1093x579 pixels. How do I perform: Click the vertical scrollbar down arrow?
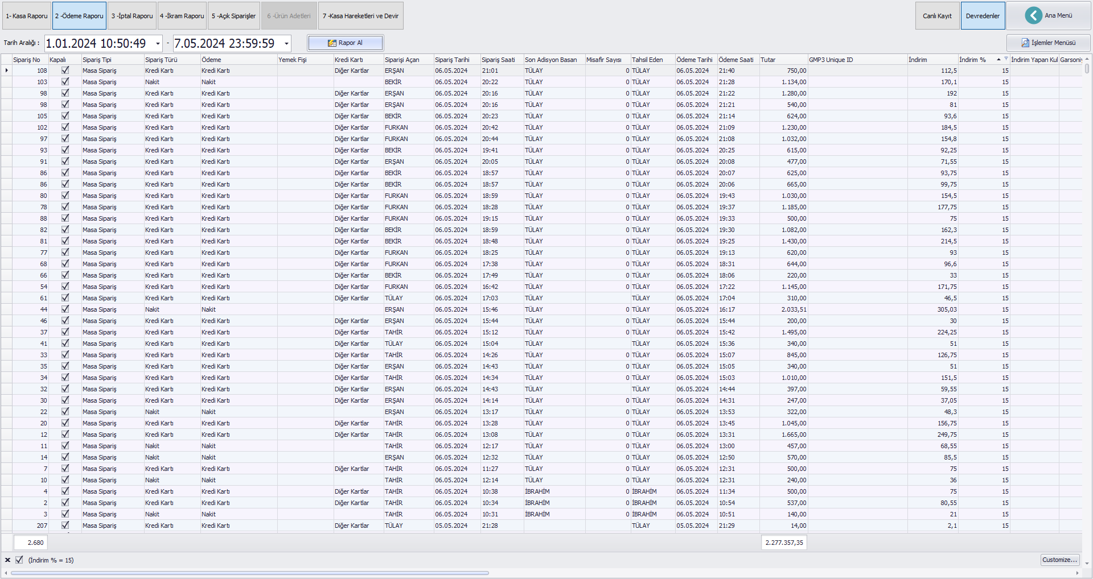click(x=1087, y=564)
